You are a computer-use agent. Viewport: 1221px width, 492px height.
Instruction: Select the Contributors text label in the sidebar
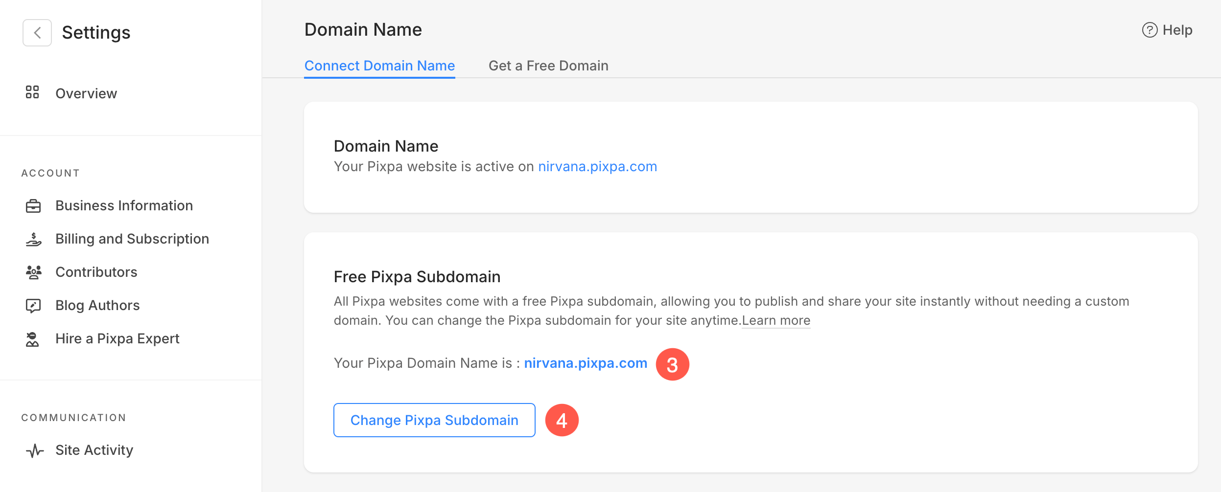point(96,272)
